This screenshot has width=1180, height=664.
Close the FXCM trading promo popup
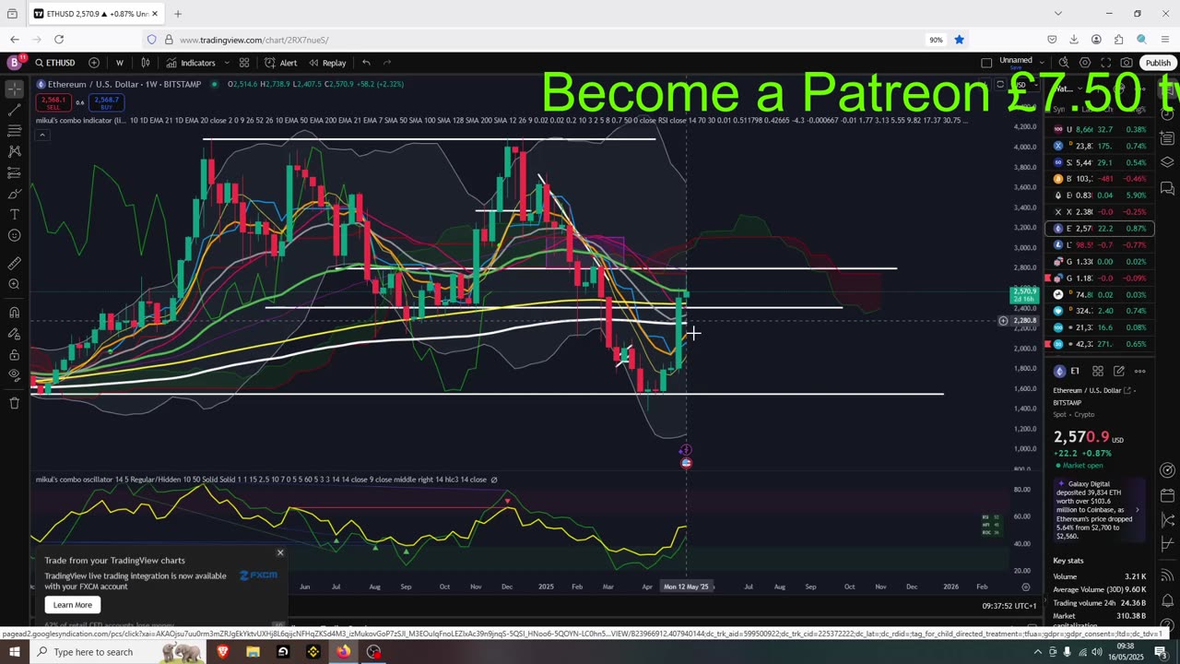pos(280,552)
